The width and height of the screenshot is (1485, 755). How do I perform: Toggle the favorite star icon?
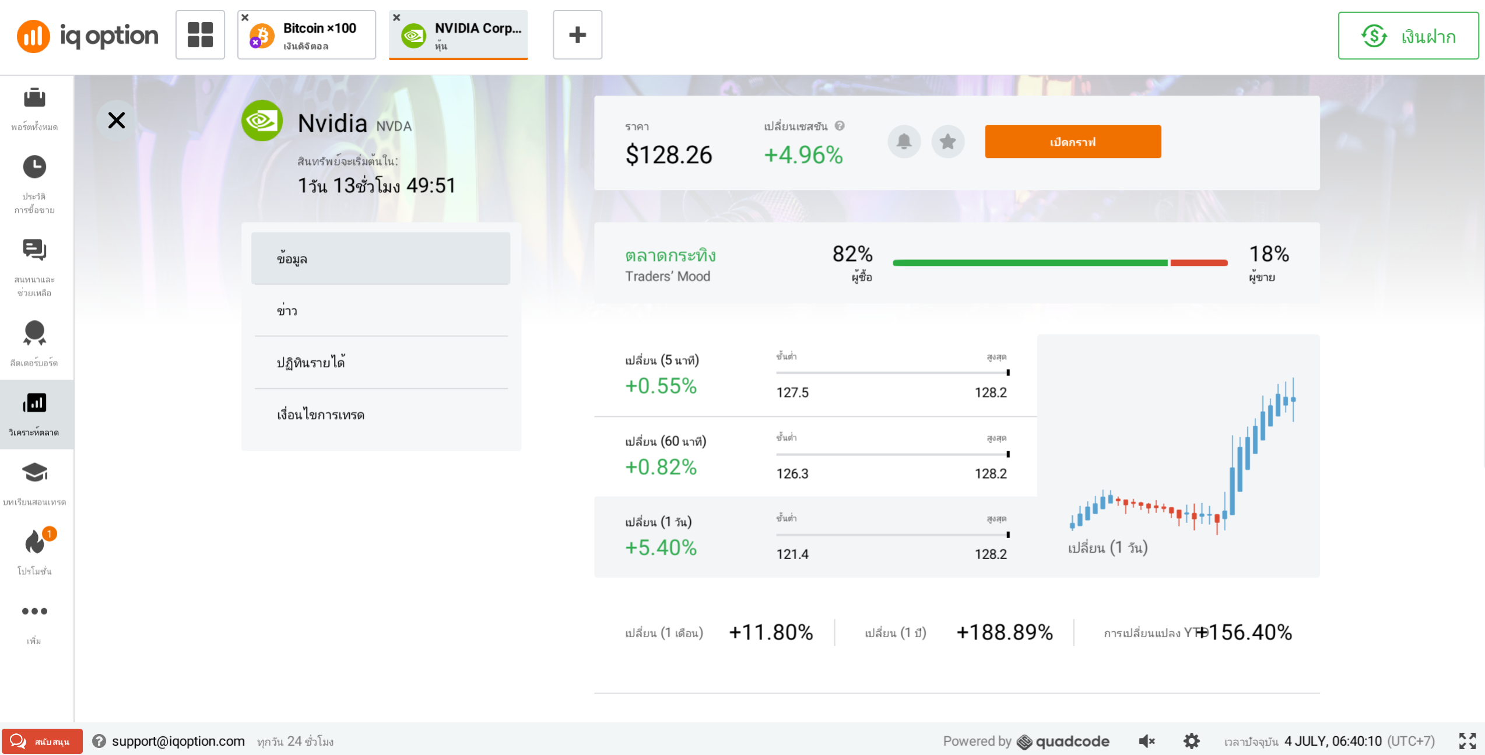coord(948,142)
